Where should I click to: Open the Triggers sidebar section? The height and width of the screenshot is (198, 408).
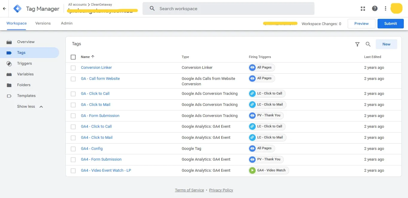pos(24,63)
